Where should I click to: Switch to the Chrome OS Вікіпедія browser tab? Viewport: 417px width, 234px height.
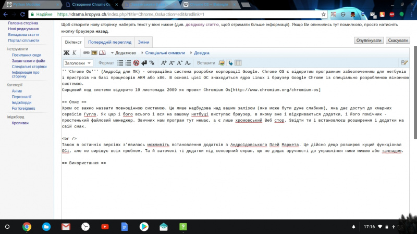coord(209,5)
